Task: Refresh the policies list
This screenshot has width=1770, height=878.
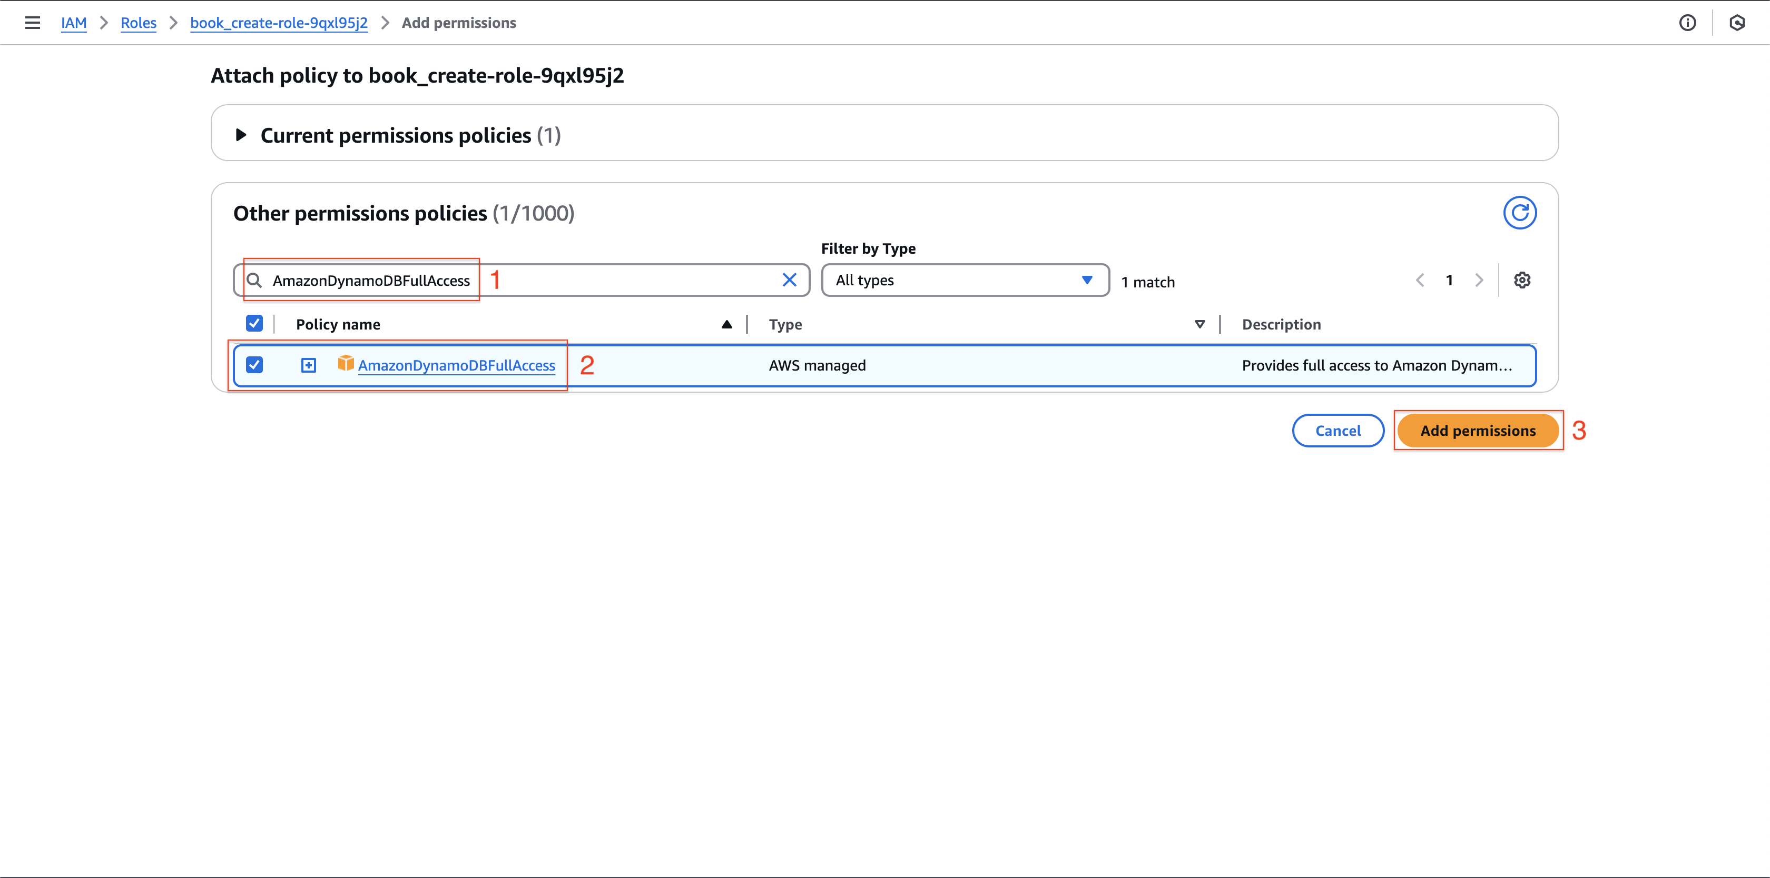Action: [x=1519, y=213]
